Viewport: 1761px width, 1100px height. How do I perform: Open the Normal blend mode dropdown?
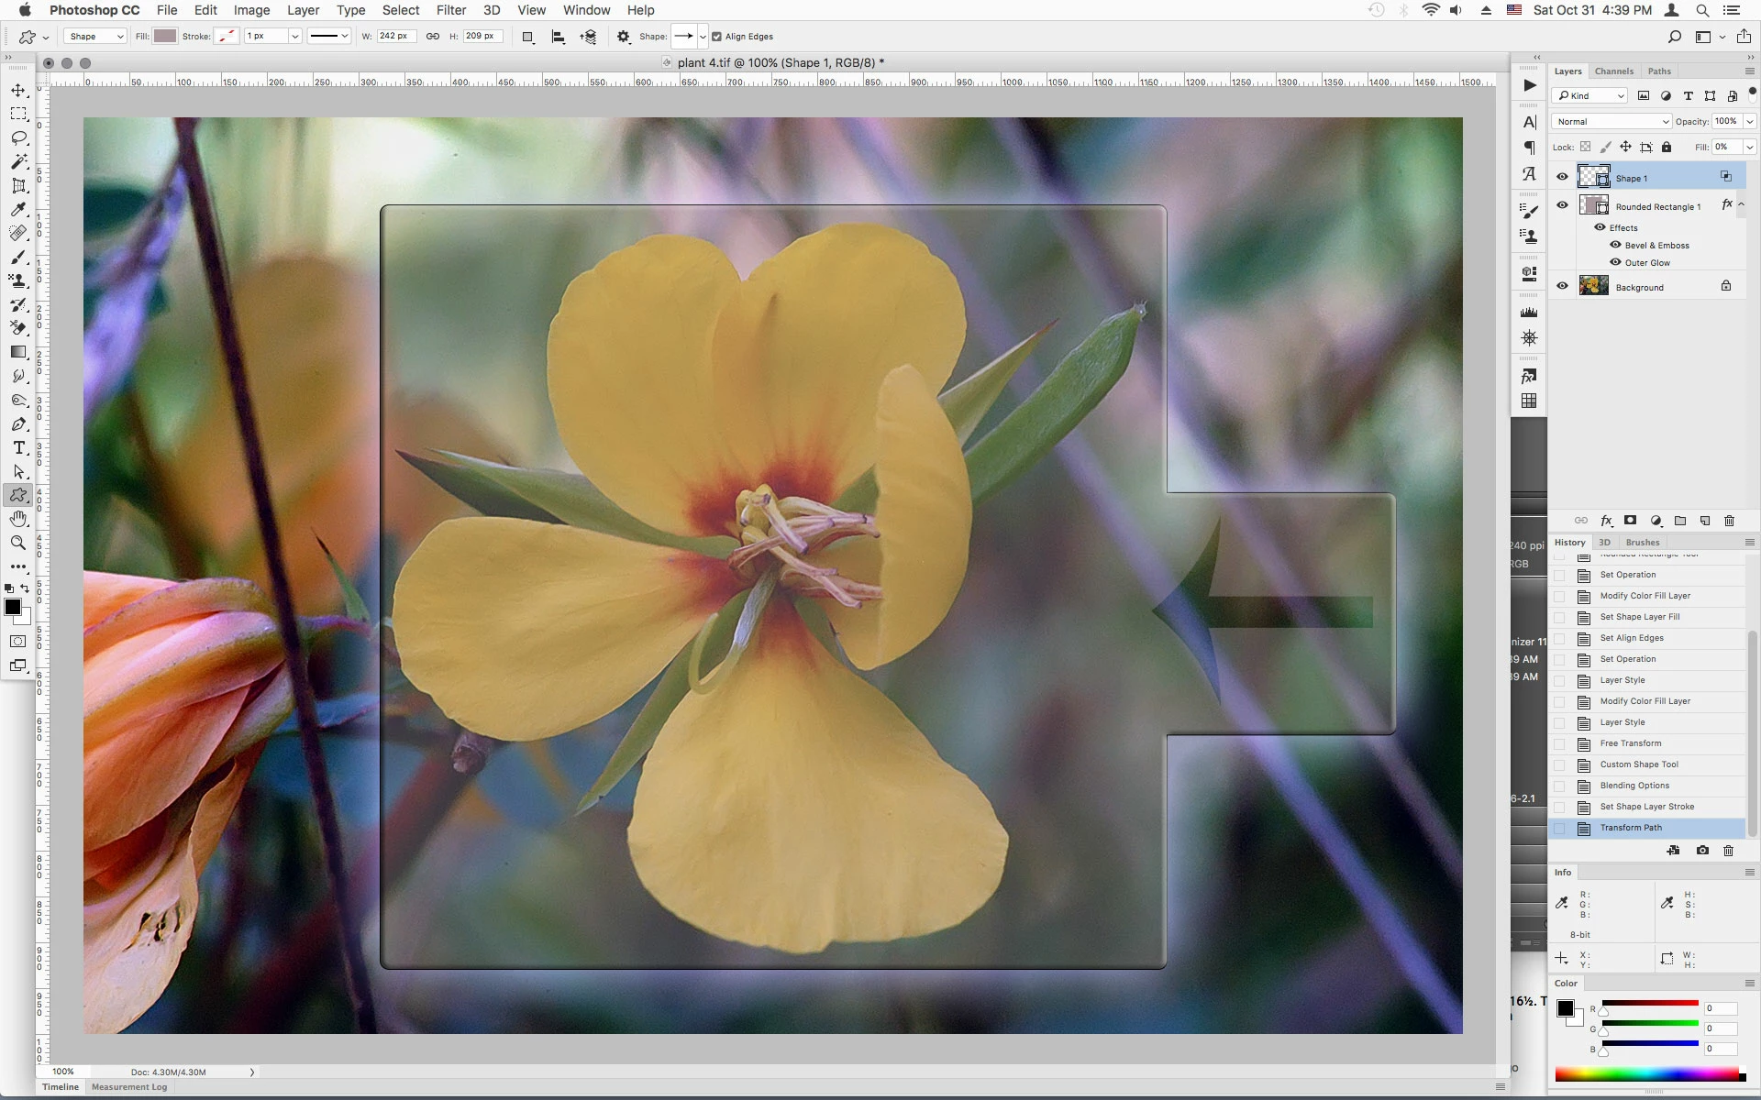(x=1611, y=121)
